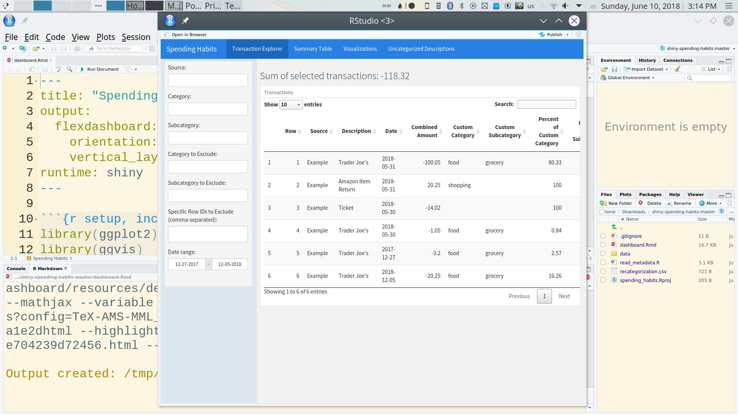738x415 pixels.
Task: Open the Plots menu in menu bar
Action: point(106,37)
